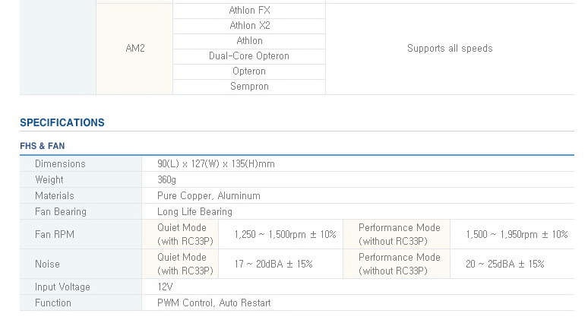Select the Dual-Core Opteron row
The image size is (588, 320).
(x=249, y=56)
